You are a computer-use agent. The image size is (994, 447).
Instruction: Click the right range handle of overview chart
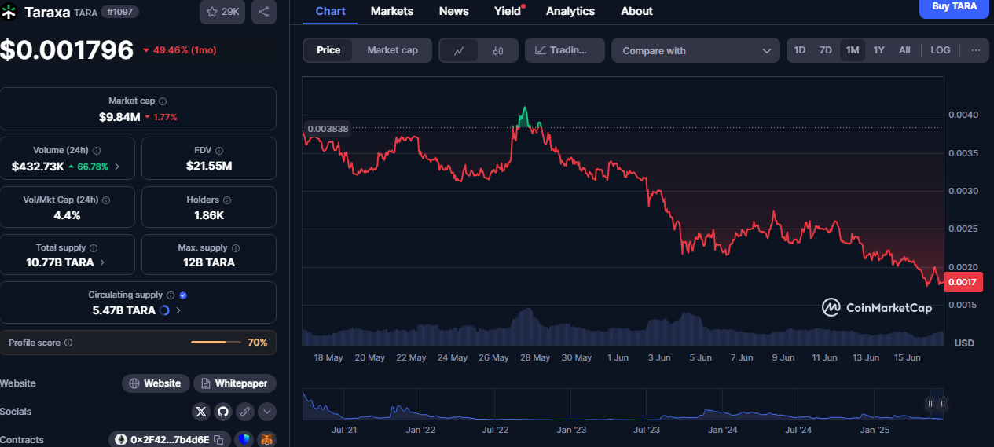tap(943, 404)
